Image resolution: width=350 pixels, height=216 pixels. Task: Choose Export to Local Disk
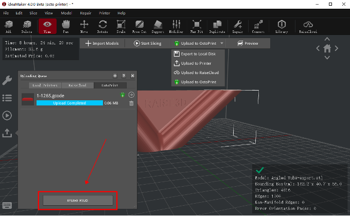tap(198, 54)
